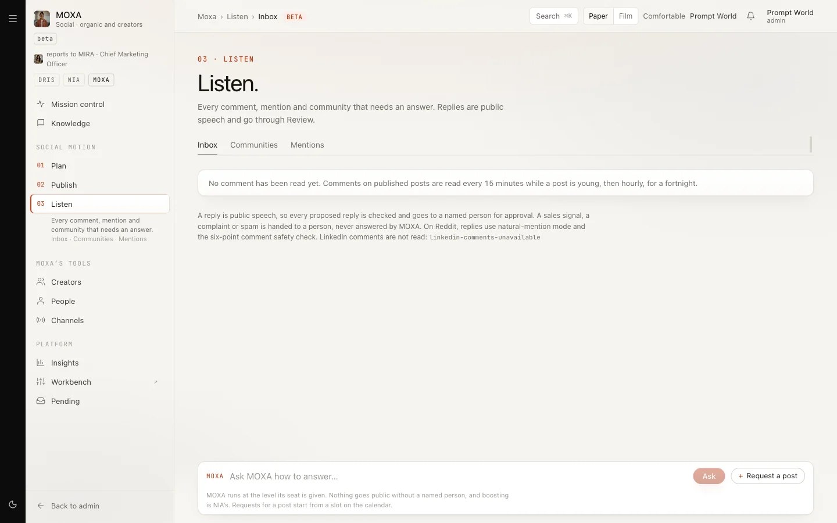Click Moxa in the breadcrumb
837x523 pixels.
click(207, 17)
